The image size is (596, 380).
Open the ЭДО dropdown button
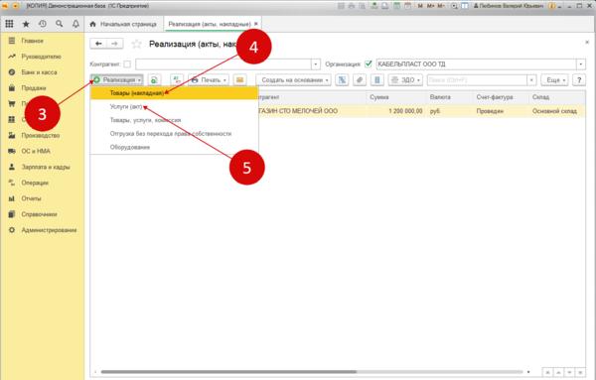[405, 80]
